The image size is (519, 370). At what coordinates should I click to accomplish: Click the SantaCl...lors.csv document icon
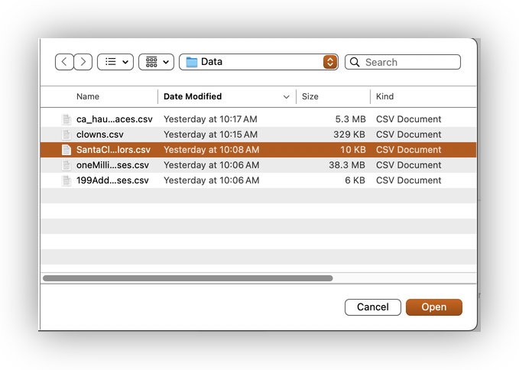pos(66,150)
